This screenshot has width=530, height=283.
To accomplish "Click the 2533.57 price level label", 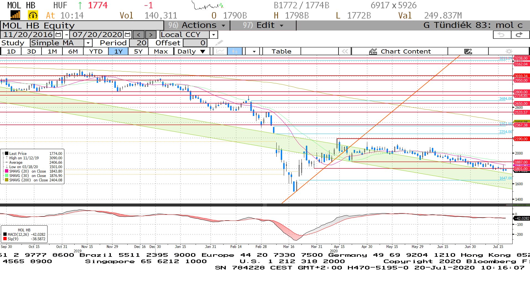I will [x=521, y=112].
